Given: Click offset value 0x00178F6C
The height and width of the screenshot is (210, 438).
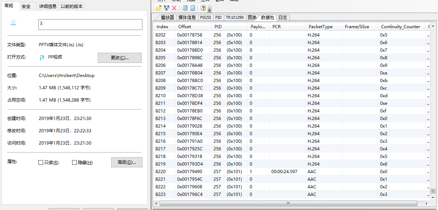Looking at the screenshot, I should pyautogui.click(x=189, y=119).
